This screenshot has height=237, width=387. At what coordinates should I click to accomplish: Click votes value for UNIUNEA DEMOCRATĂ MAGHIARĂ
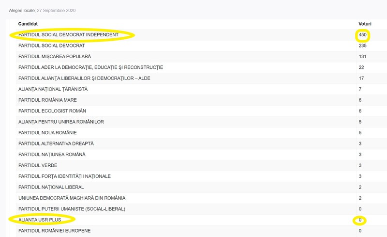360,198
